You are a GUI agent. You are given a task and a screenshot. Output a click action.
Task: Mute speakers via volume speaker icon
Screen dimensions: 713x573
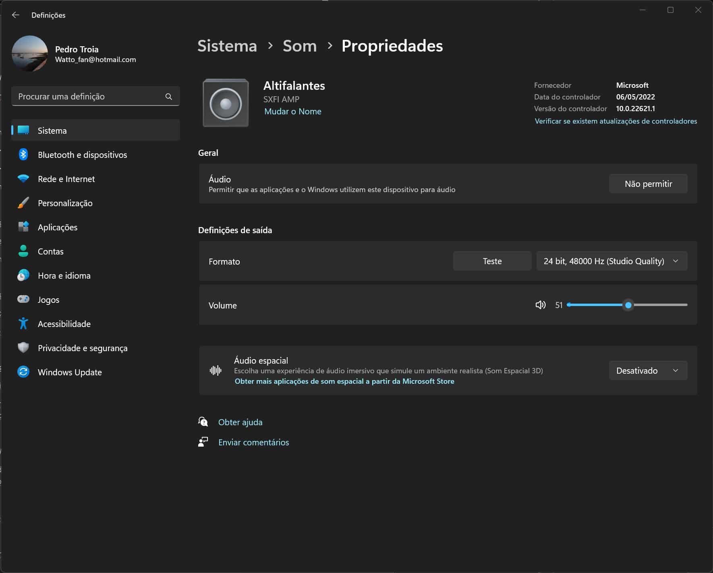coord(540,305)
